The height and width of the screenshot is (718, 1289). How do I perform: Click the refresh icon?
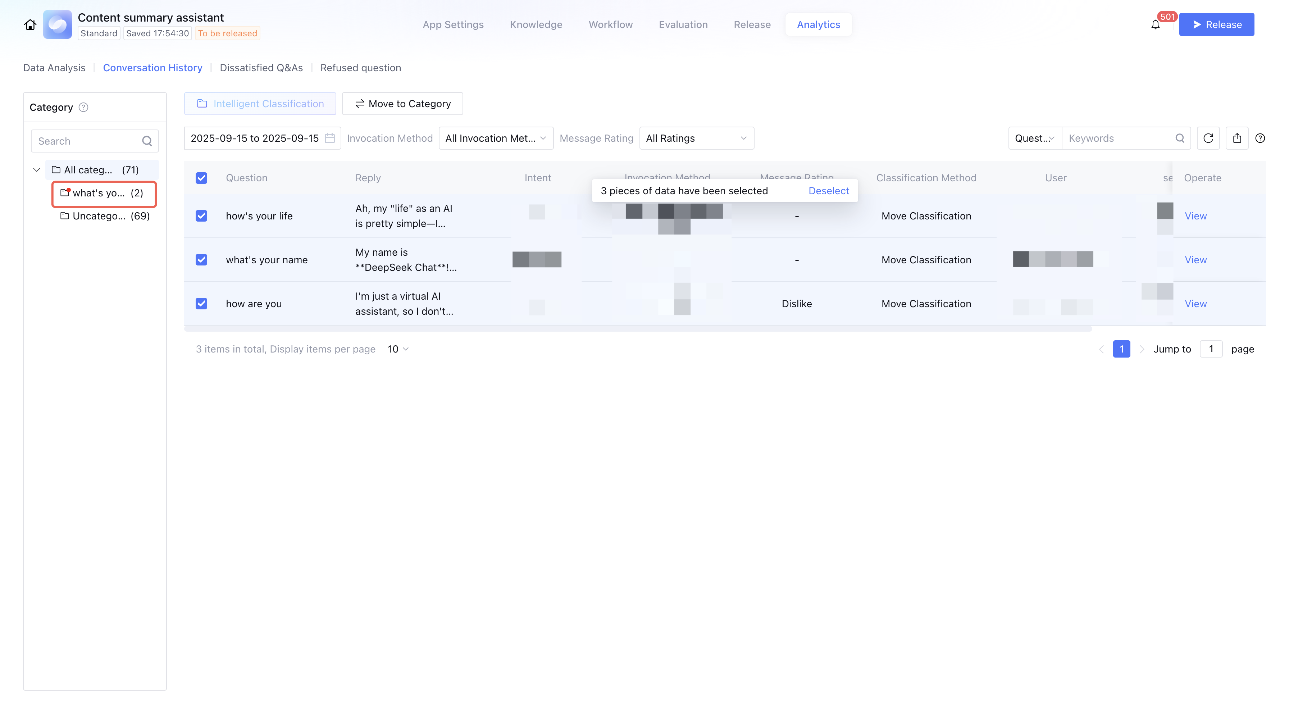tap(1208, 138)
